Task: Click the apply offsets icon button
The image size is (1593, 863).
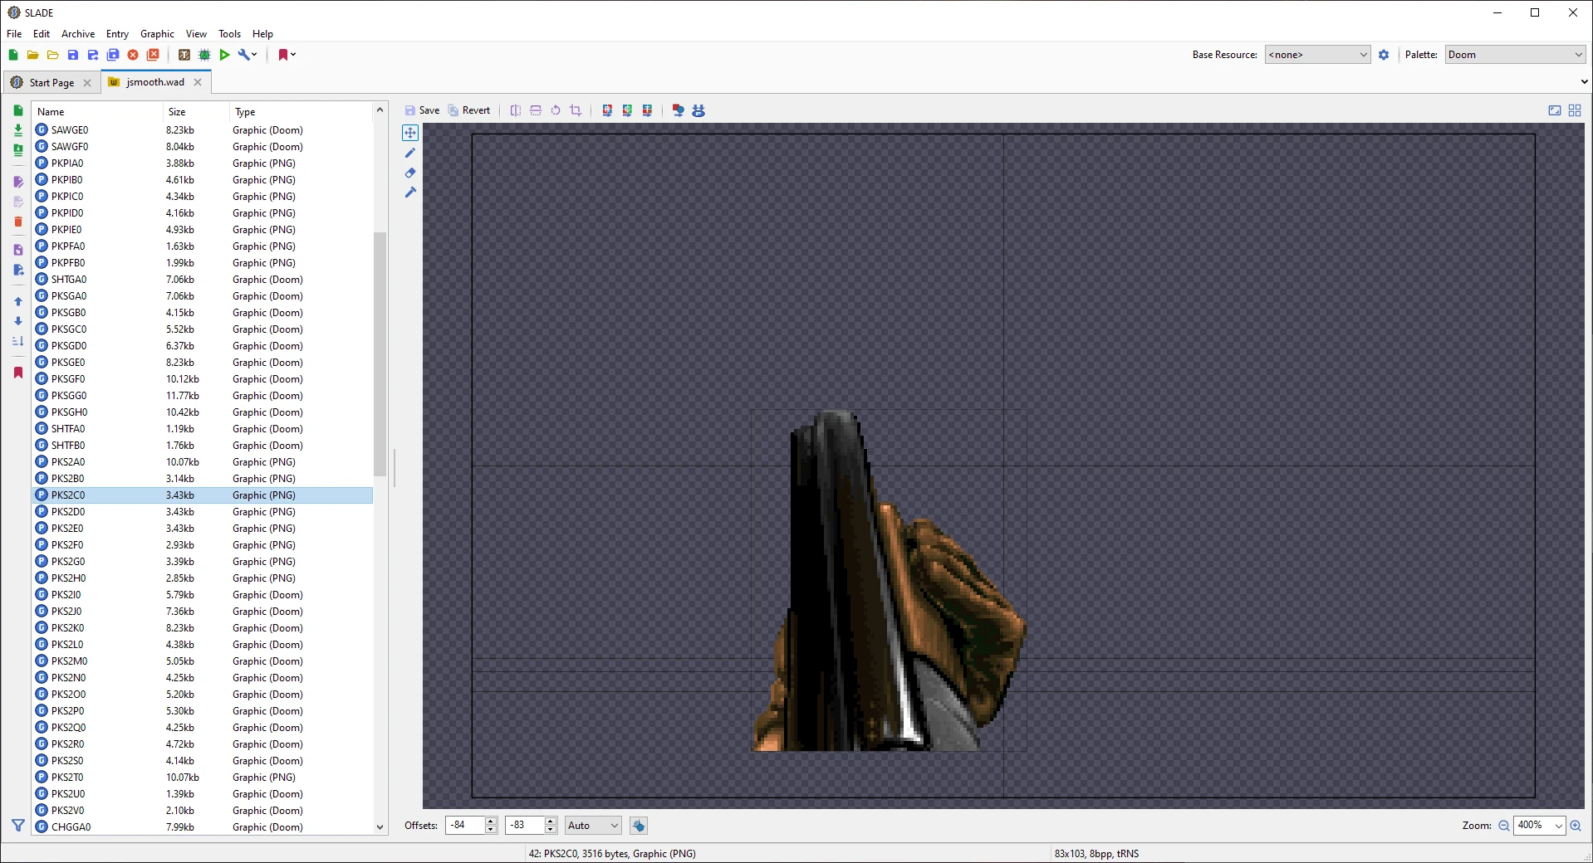Action: 639,826
